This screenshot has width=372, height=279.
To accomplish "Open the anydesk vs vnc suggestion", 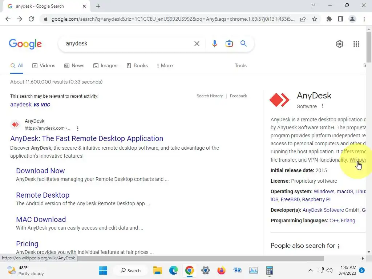I will coord(30,104).
